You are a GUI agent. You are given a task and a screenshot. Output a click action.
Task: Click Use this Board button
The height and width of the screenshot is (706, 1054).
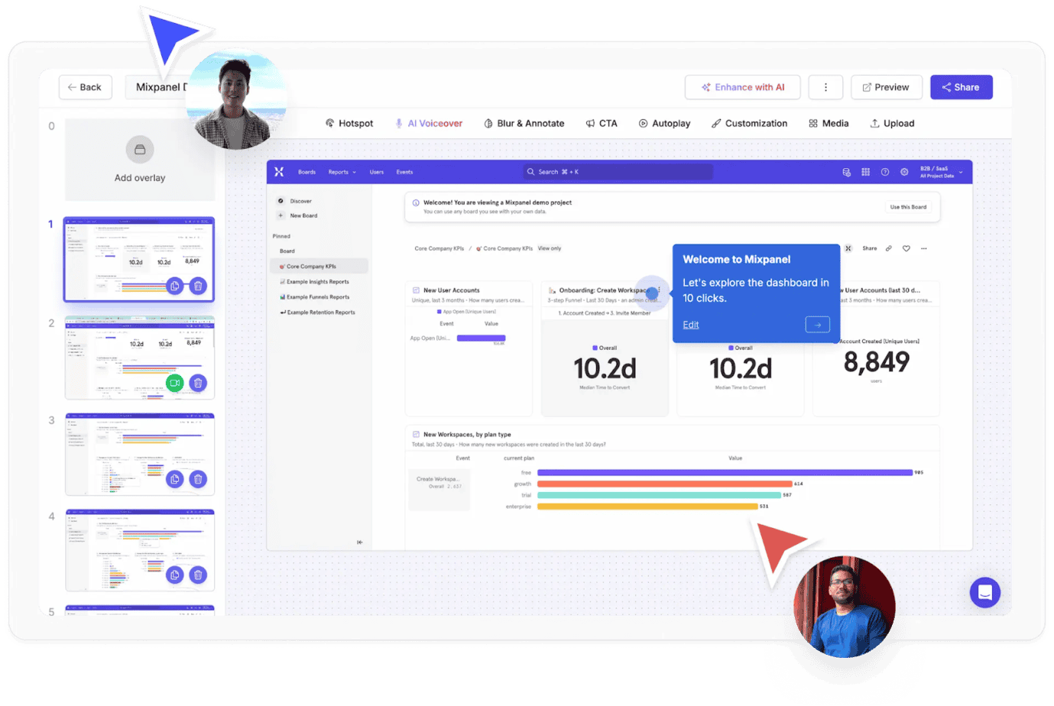908,207
